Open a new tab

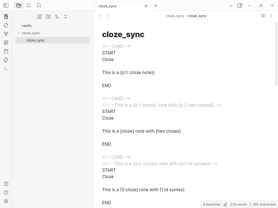(156, 6)
